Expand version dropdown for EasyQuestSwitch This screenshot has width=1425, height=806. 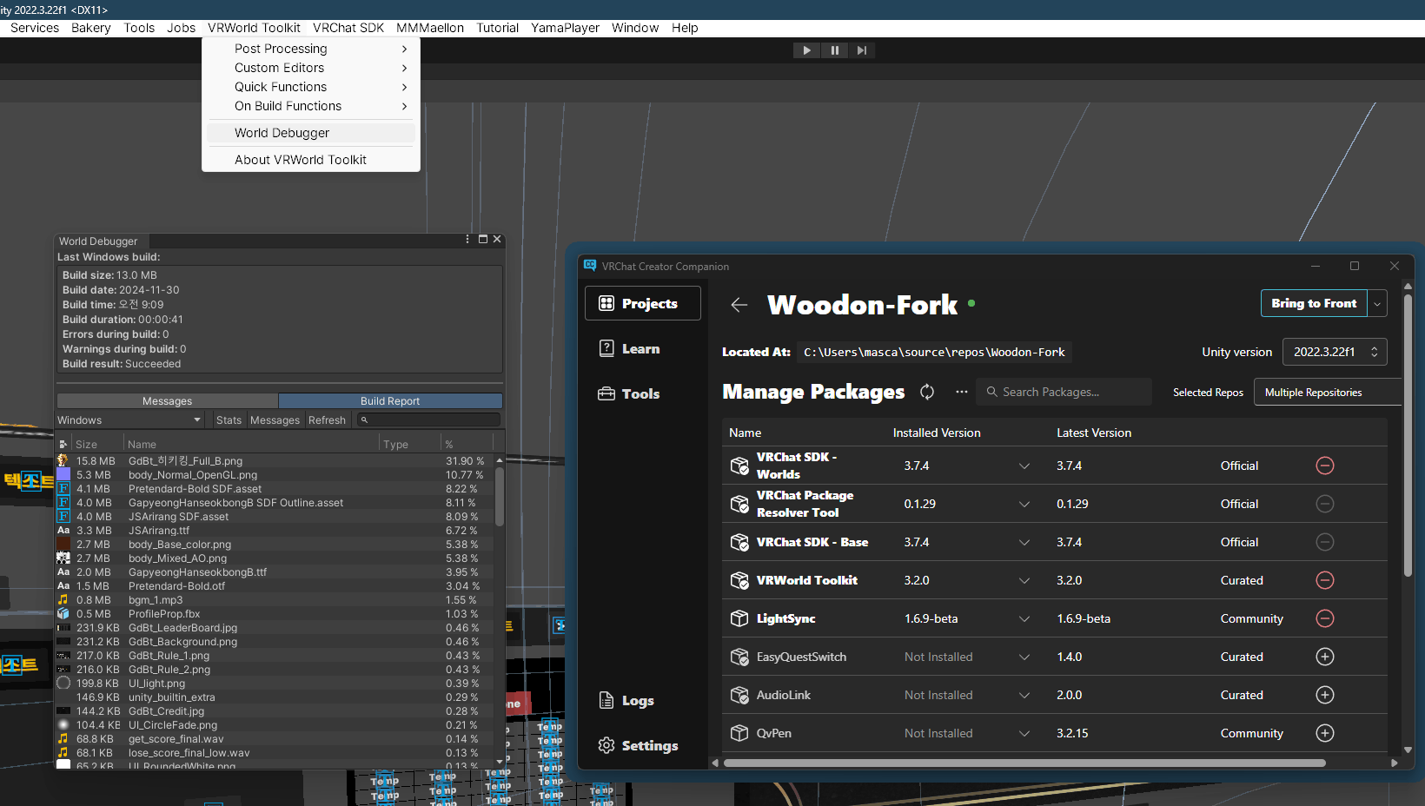coord(1024,657)
